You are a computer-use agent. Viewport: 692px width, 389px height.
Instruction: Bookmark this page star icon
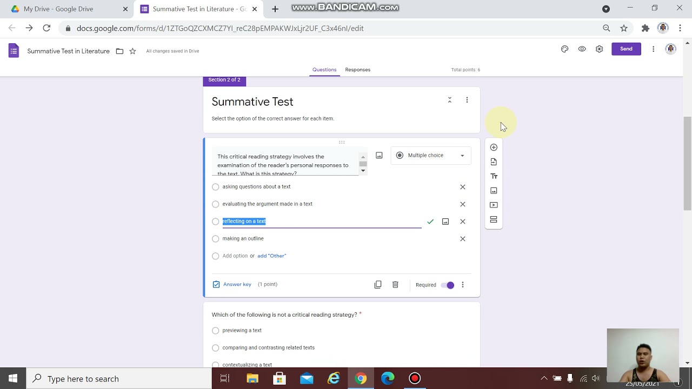[x=624, y=28]
